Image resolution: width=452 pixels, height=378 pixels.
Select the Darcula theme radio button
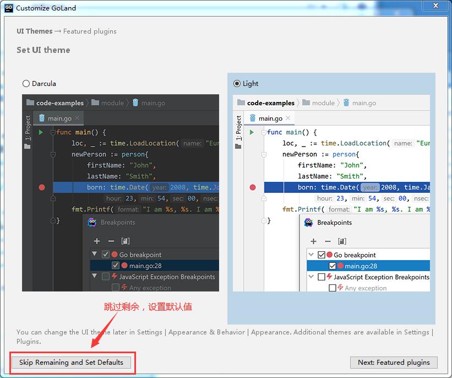[26, 84]
